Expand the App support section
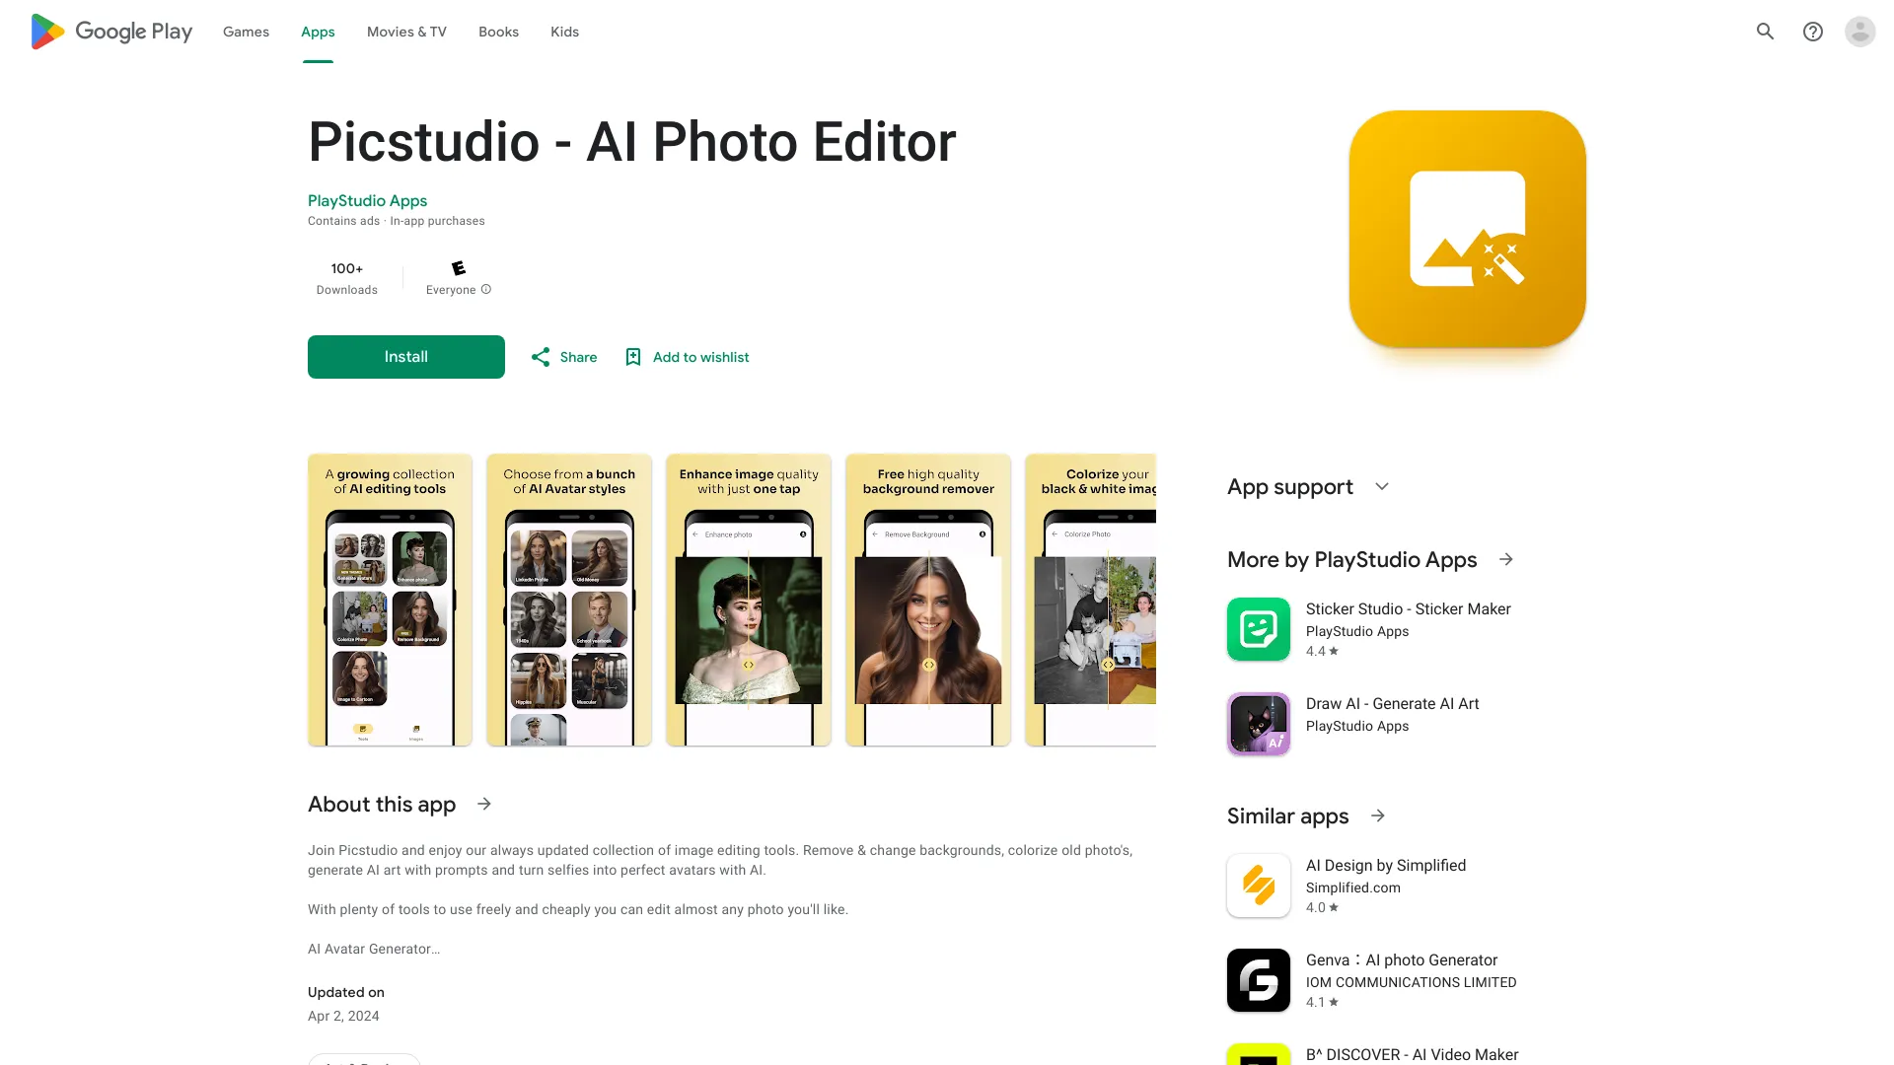The height and width of the screenshot is (1065, 1894). (x=1381, y=486)
